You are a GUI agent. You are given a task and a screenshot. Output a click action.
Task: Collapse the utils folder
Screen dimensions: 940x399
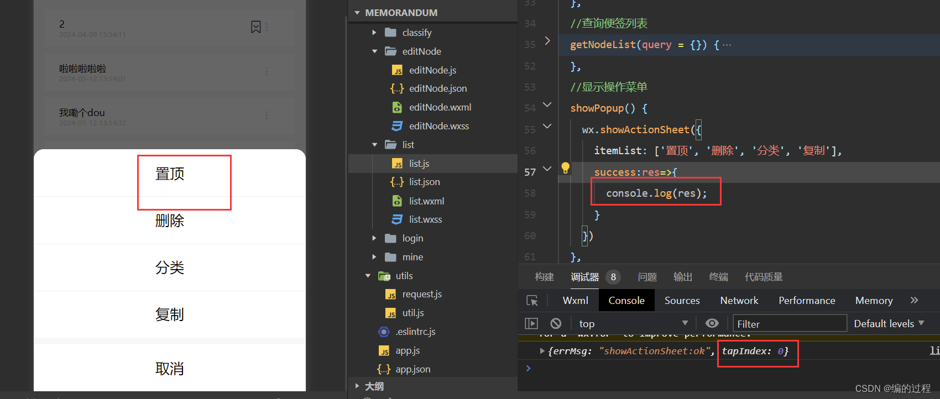[368, 276]
